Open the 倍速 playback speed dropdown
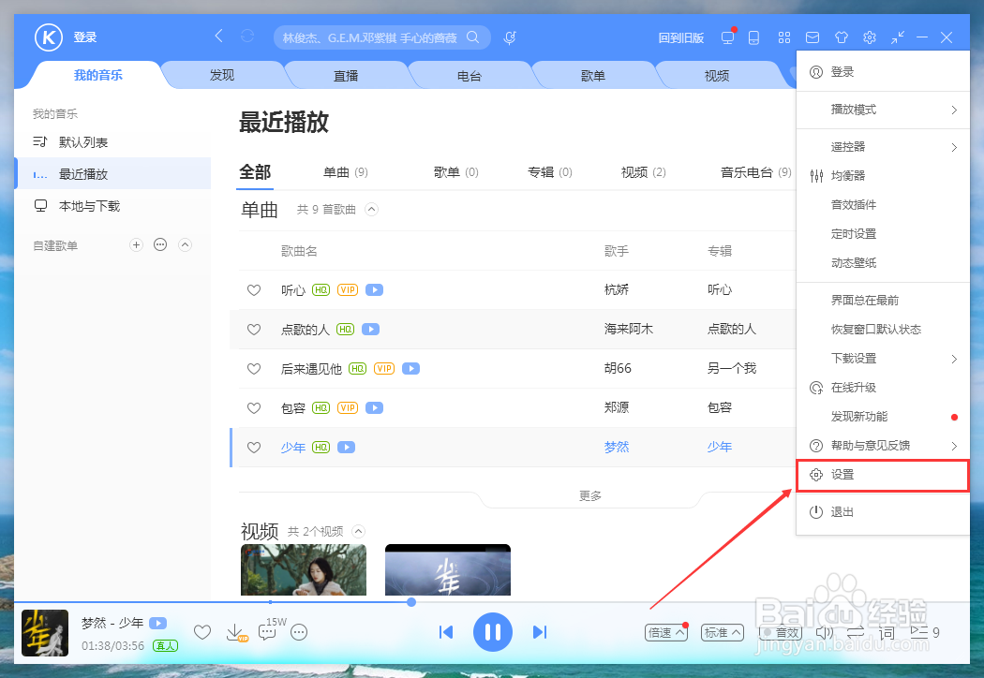The height and width of the screenshot is (678, 984). click(665, 632)
